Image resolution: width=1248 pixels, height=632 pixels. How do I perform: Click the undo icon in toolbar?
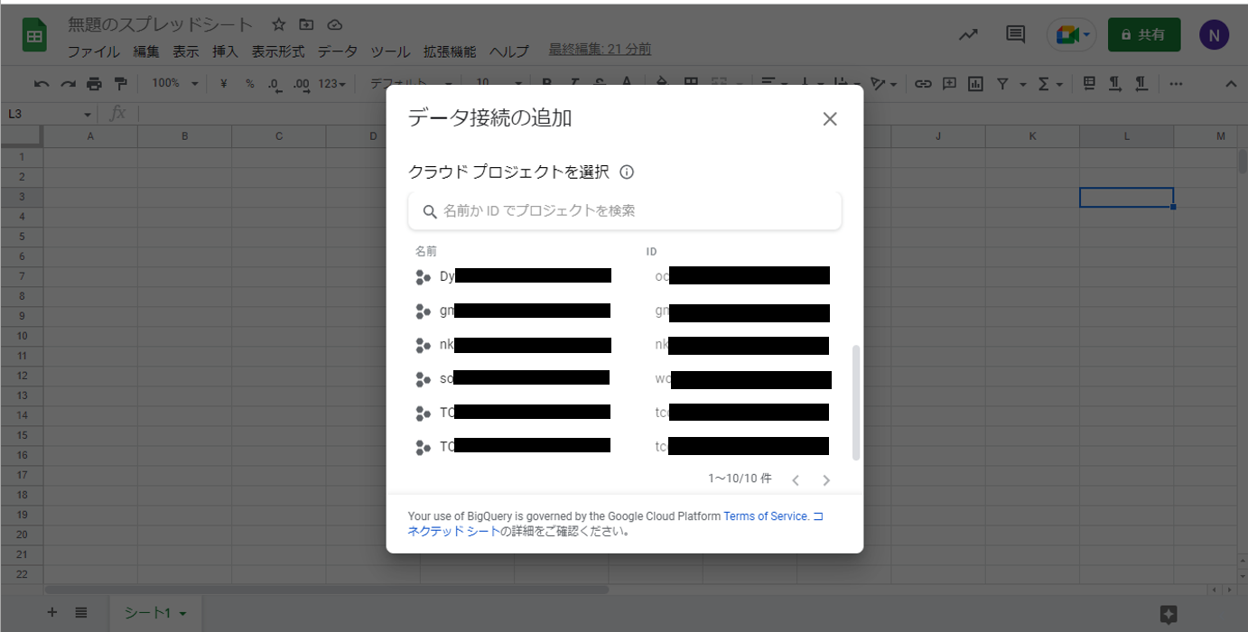coord(42,84)
